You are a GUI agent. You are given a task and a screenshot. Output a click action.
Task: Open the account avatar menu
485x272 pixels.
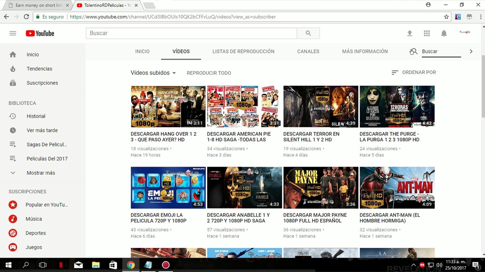[465, 33]
